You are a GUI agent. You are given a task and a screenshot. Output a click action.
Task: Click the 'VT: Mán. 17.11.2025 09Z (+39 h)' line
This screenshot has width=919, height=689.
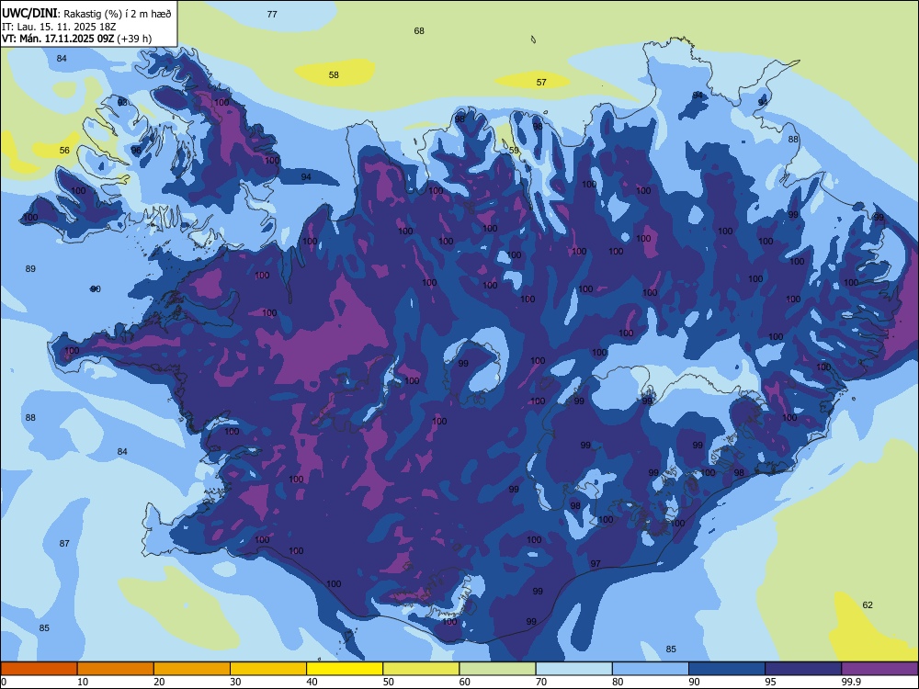tap(77, 39)
